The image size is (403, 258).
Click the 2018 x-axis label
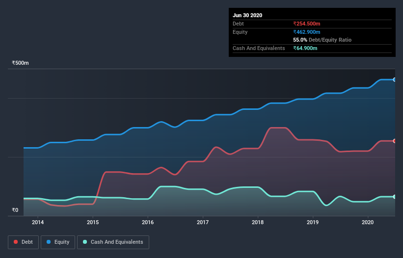(258, 222)
